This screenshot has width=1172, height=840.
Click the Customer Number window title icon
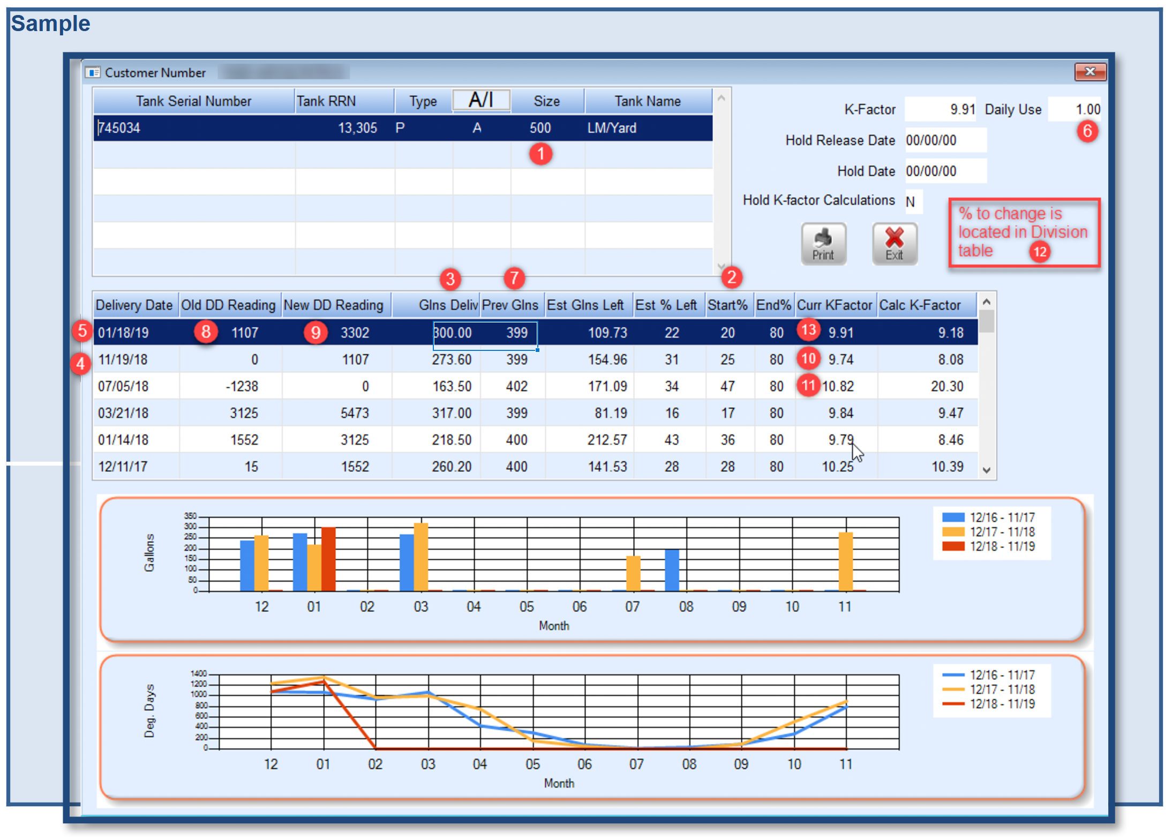click(93, 72)
